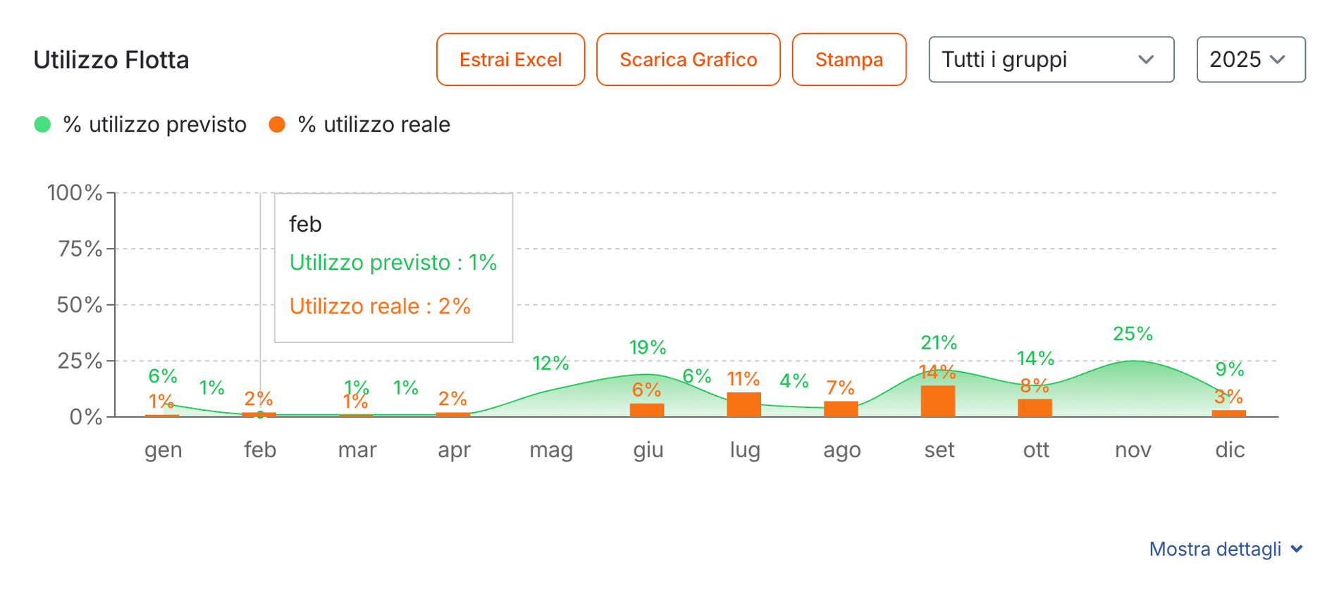The width and height of the screenshot is (1339, 596).
Task: Open the 2025 year dropdown
Action: click(x=1250, y=60)
